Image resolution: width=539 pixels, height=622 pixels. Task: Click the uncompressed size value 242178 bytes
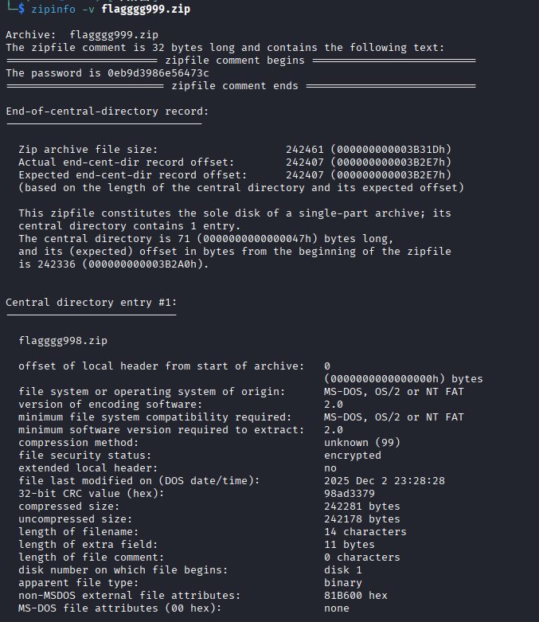click(362, 518)
